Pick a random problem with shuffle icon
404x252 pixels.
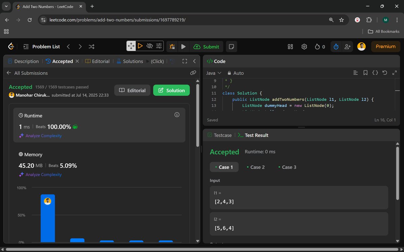91,47
